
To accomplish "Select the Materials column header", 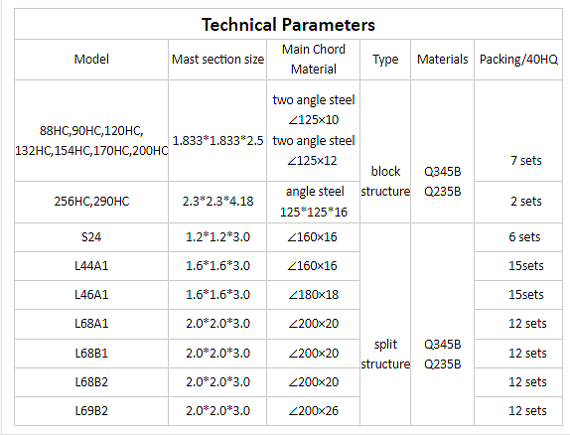I will point(443,60).
